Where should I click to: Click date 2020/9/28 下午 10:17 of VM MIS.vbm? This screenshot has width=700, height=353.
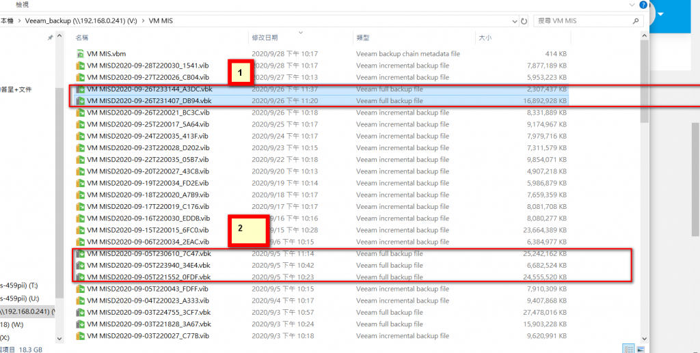pyautogui.click(x=285, y=54)
